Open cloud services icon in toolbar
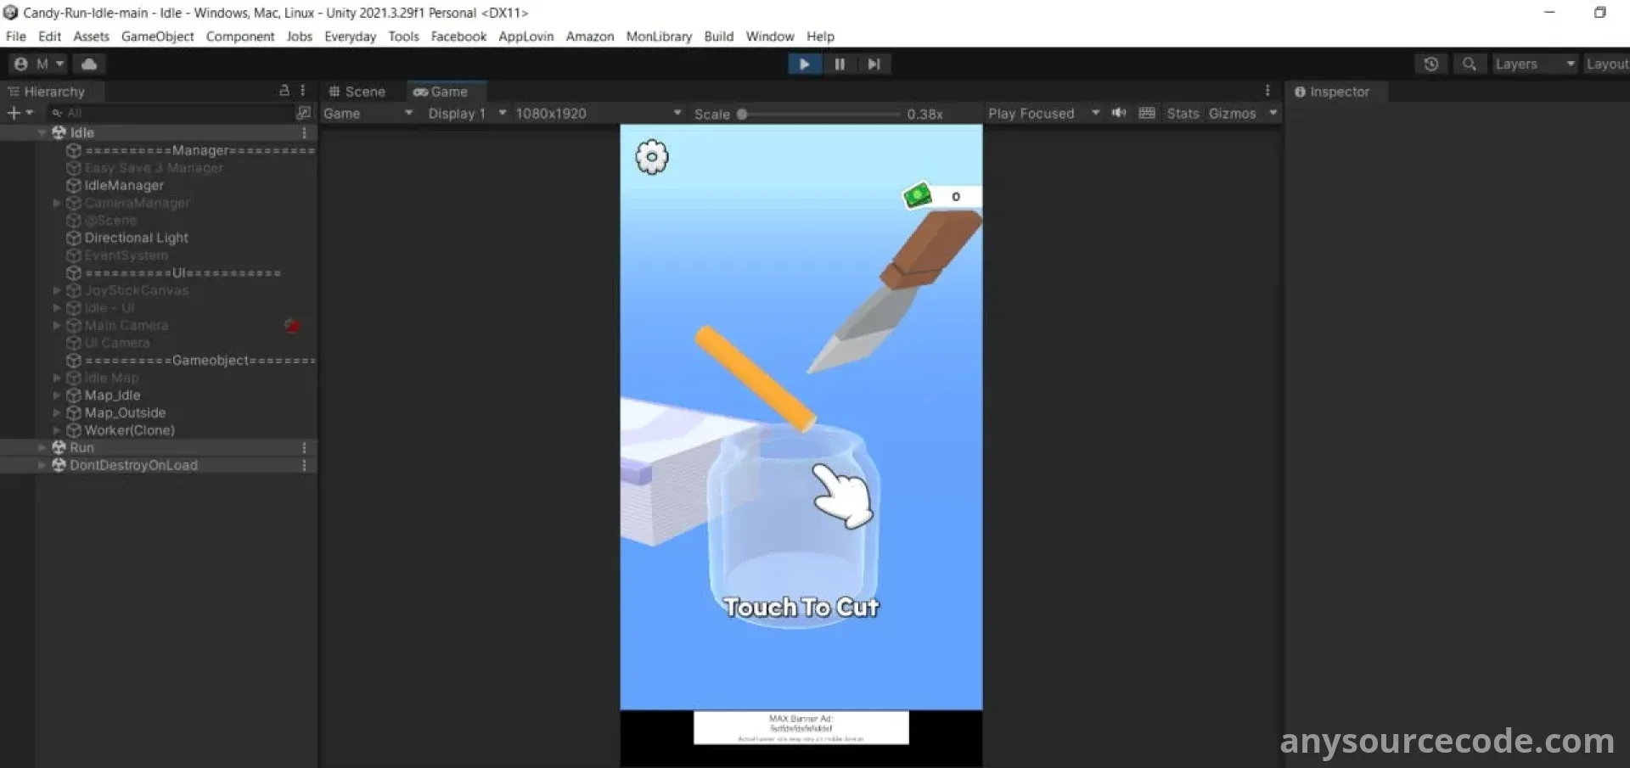 coord(89,64)
